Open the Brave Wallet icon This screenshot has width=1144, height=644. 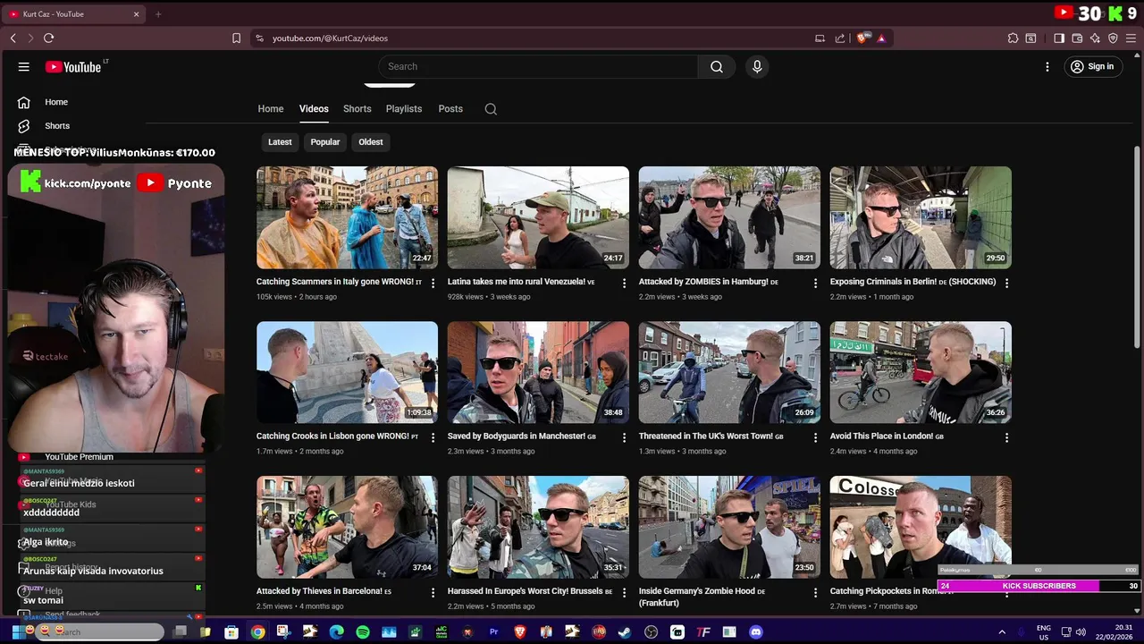pyautogui.click(x=1077, y=38)
